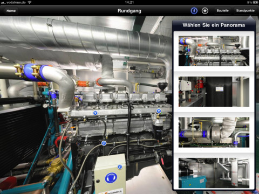Screen dimensions: 259x194
Task: Open info hotspot on white control box
Action: point(120,167)
